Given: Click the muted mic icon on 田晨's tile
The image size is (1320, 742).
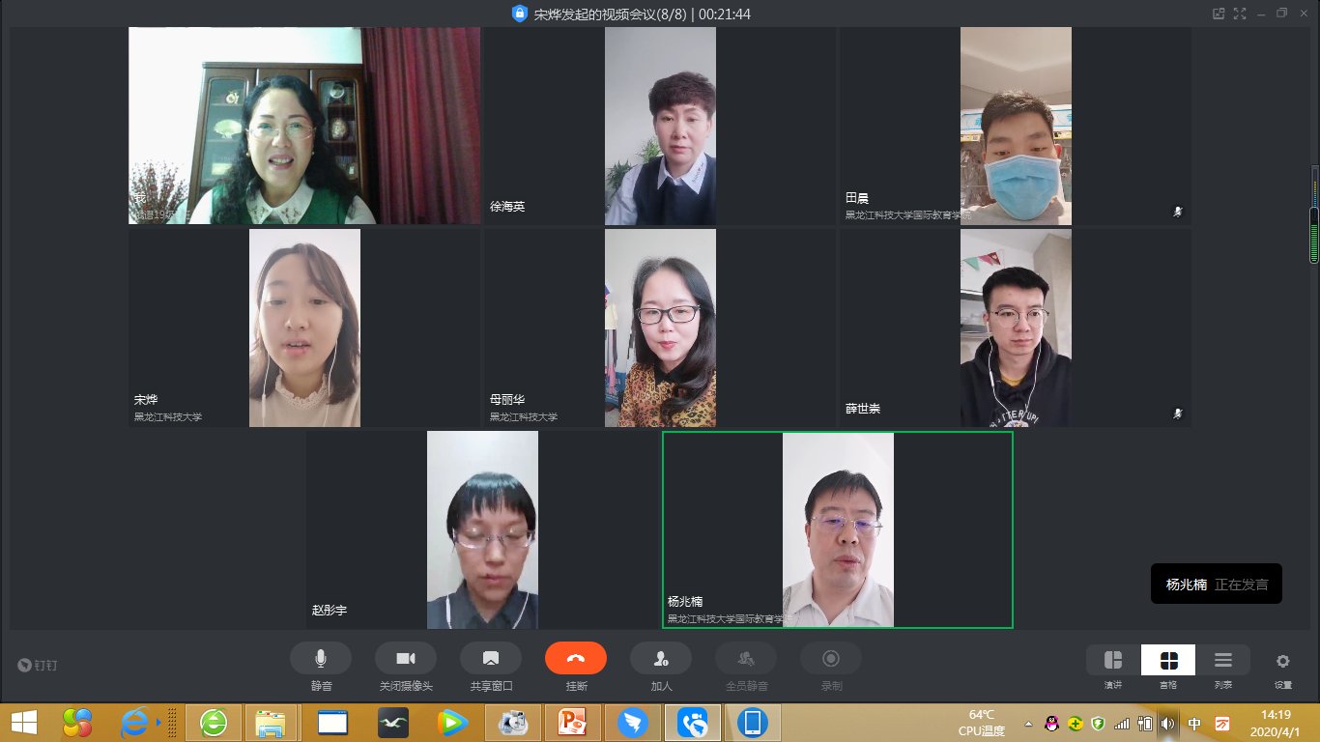Looking at the screenshot, I should coord(1177,211).
